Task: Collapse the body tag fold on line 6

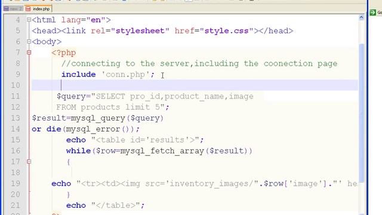Action: coord(29,42)
